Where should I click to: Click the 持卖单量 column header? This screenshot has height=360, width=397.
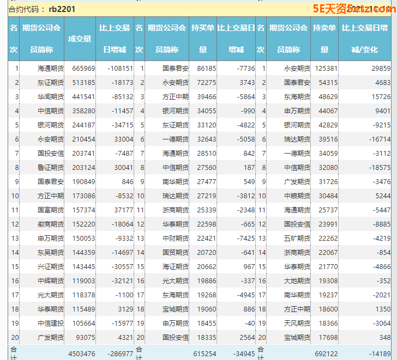tap(324, 39)
